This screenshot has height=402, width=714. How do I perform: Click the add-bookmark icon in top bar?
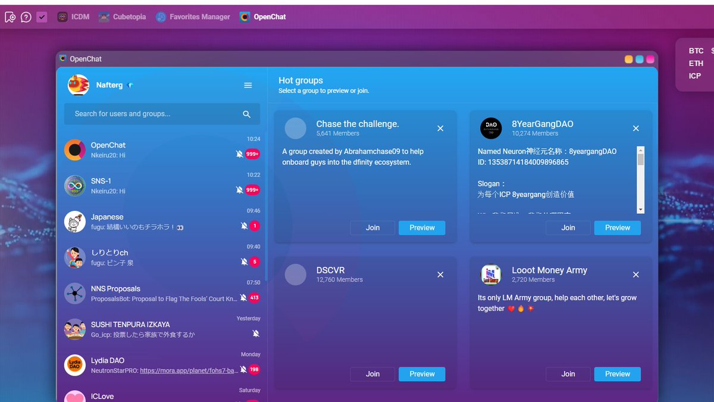[10, 17]
